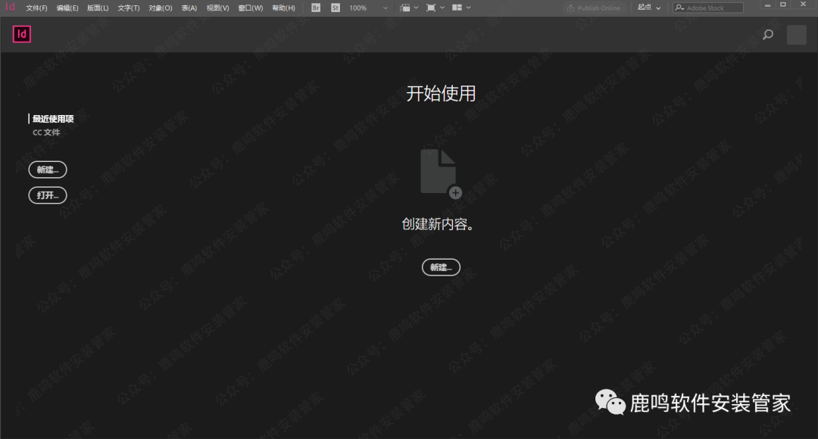Click the view options grid icon
Viewport: 818px width, 439px height.
(x=406, y=8)
